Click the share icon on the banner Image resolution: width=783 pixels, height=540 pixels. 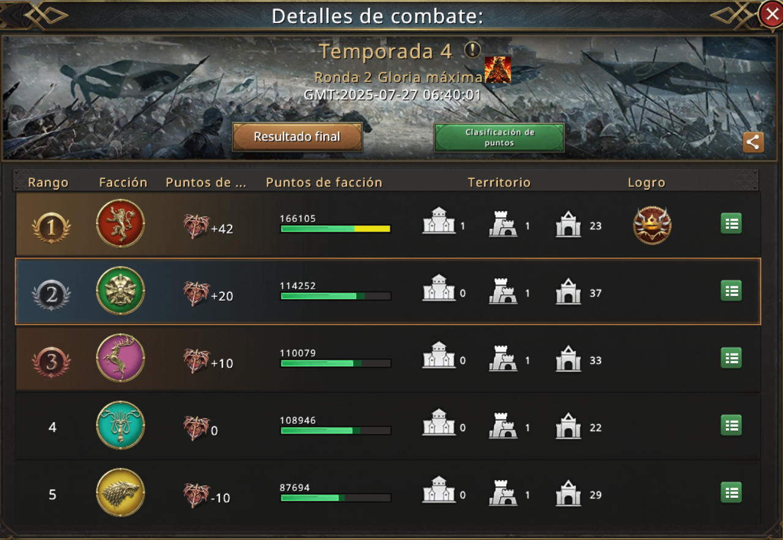click(753, 142)
